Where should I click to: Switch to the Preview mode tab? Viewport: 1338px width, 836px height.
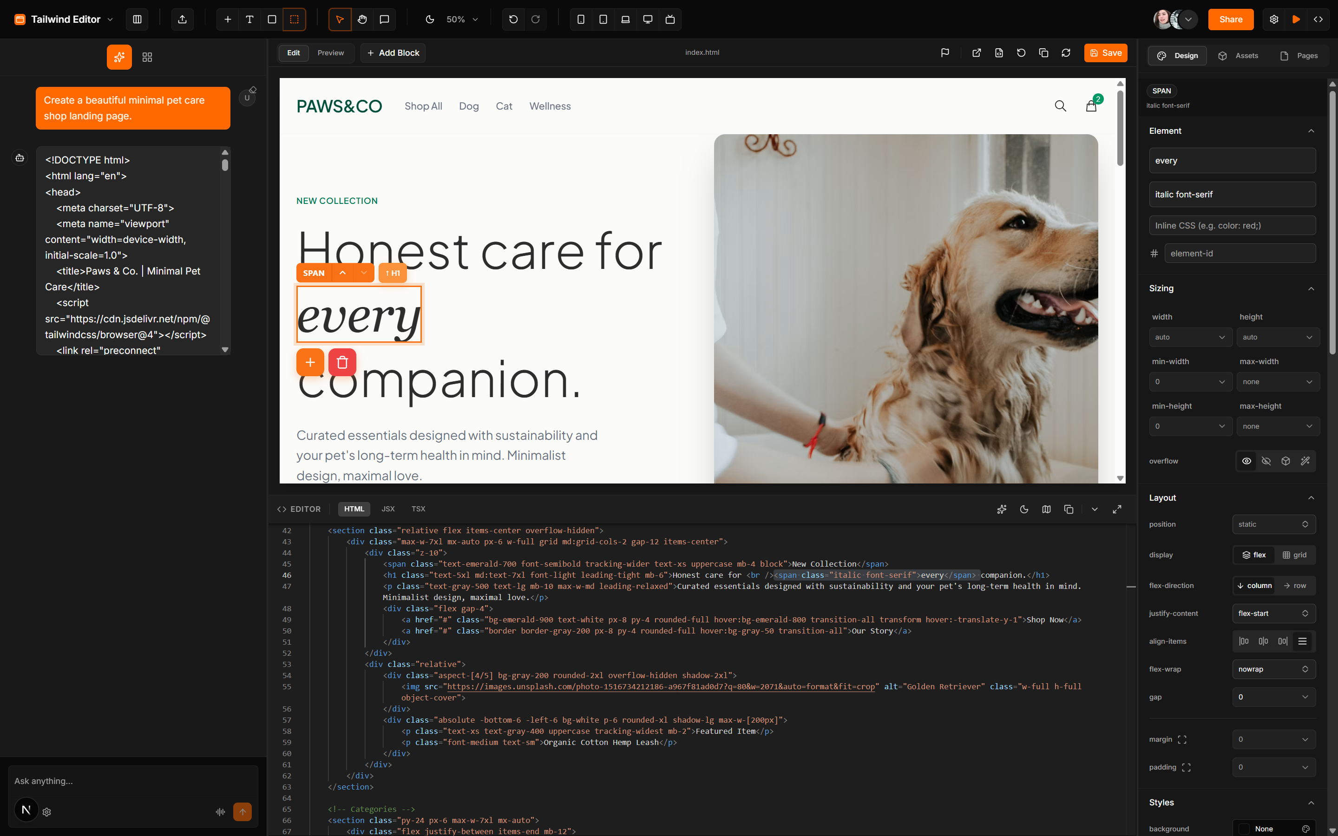click(331, 53)
